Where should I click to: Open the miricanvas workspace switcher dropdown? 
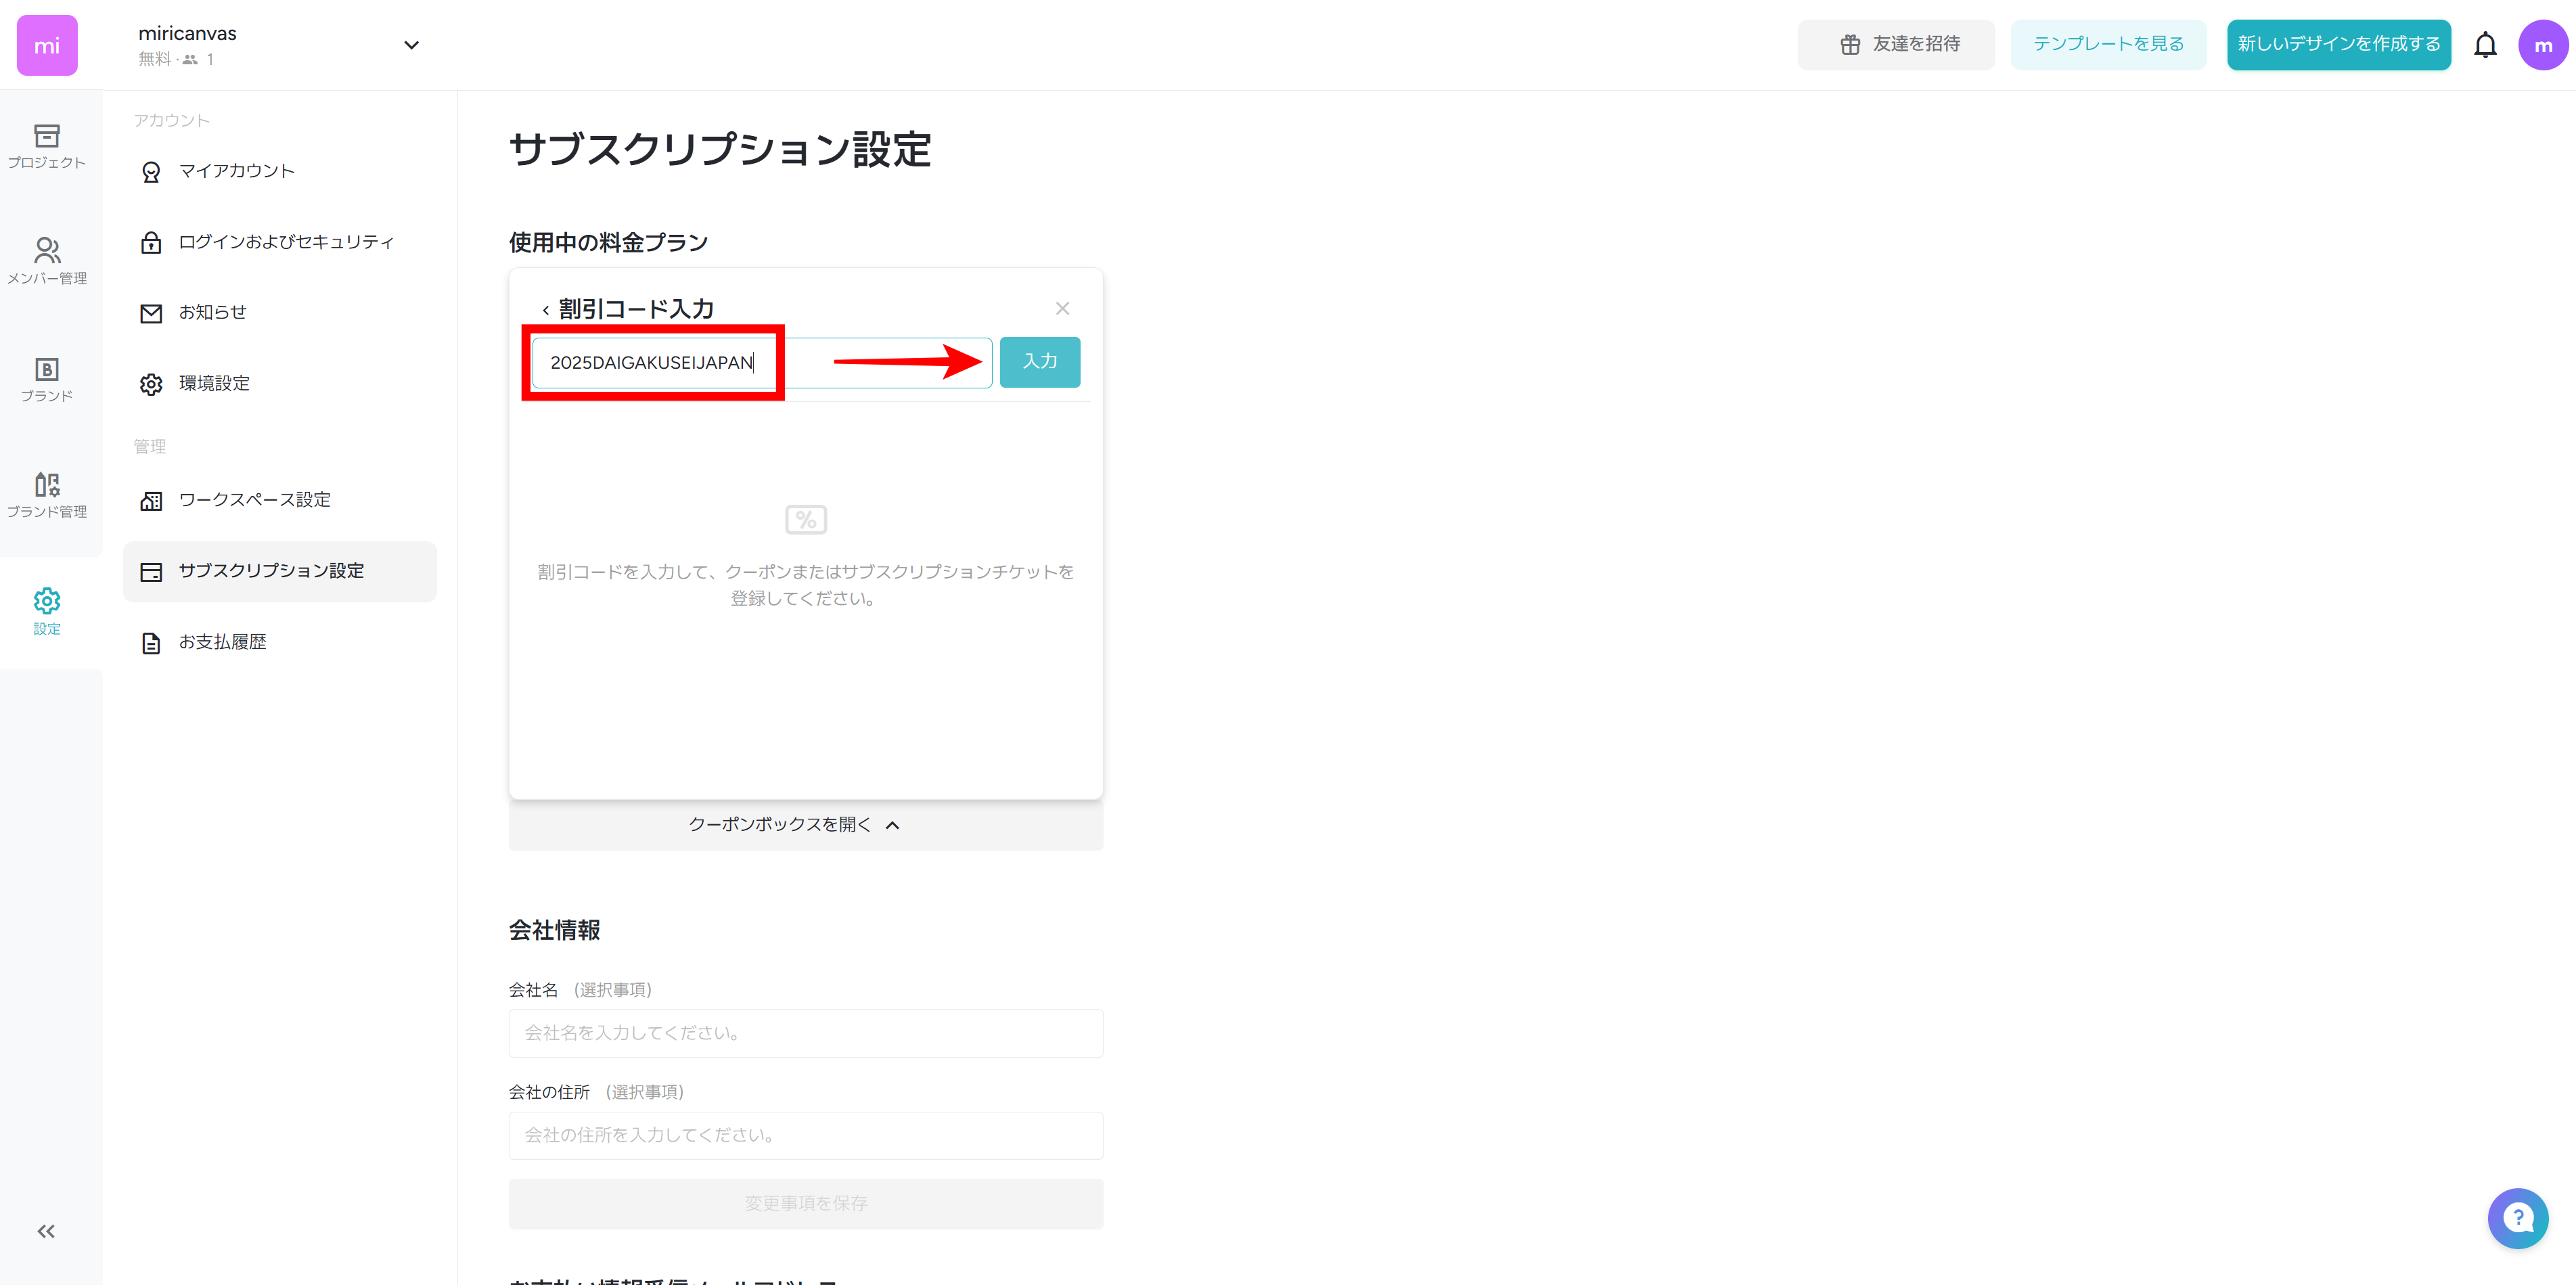pyautogui.click(x=411, y=45)
